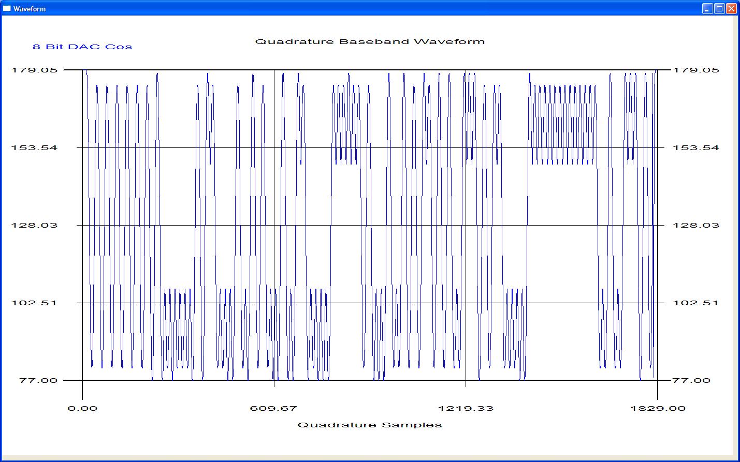Click the left y-axis 179.05 tick label
The width and height of the screenshot is (740, 462).
[35, 70]
